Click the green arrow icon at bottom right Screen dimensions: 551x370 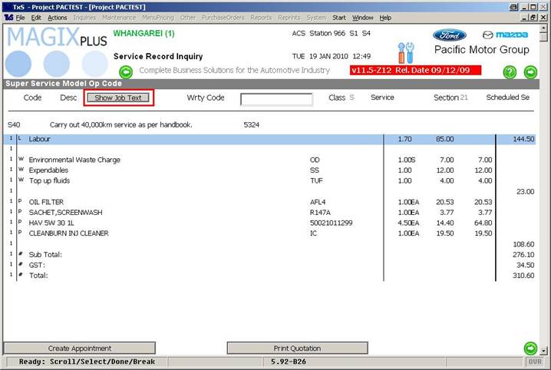[530, 348]
